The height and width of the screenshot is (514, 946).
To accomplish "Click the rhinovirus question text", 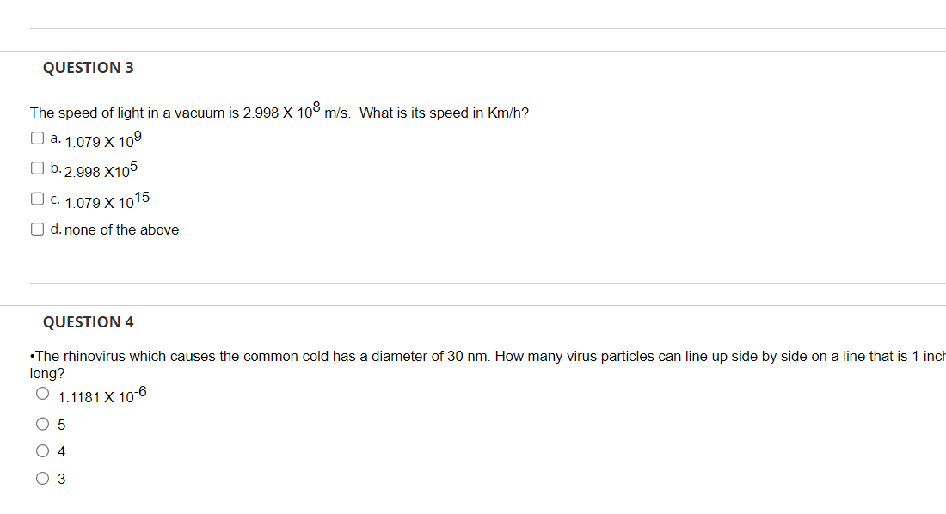I will [488, 364].
